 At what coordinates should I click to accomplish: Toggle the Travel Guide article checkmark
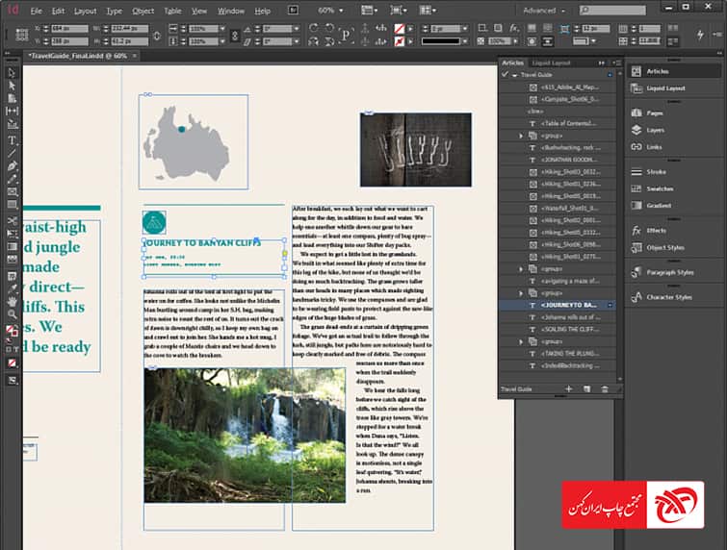pyautogui.click(x=506, y=75)
